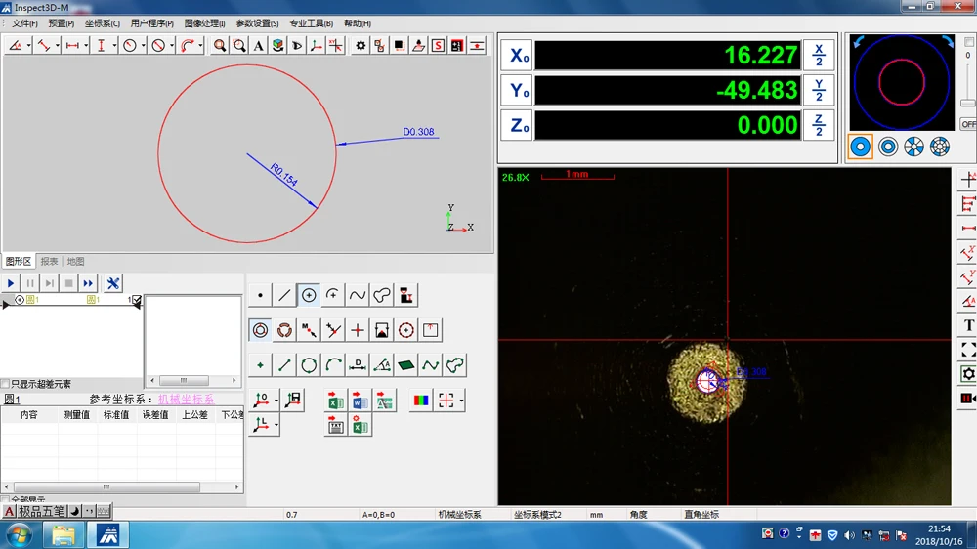Select the point measurement tool
This screenshot has width=977, height=549.
point(261,295)
